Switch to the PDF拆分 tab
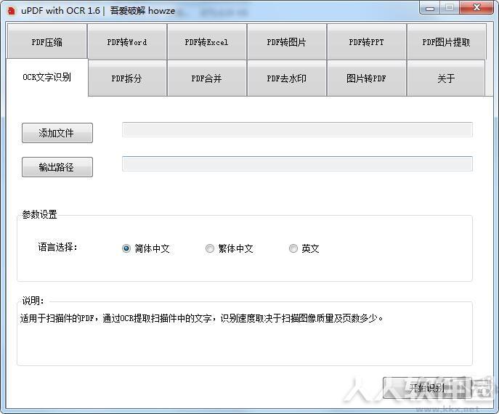Viewport: 499px width, 414px height. (x=127, y=78)
